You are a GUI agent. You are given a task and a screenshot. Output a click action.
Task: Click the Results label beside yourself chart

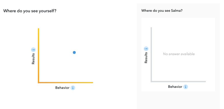coord(33,59)
